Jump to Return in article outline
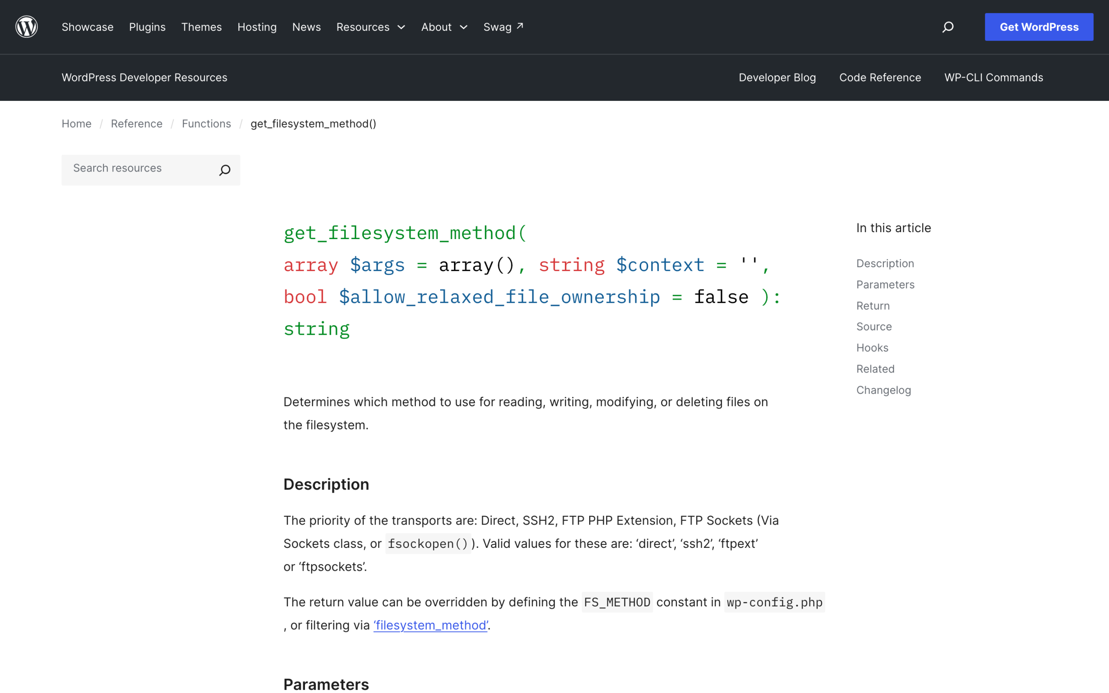The height and width of the screenshot is (693, 1109). coord(873,306)
